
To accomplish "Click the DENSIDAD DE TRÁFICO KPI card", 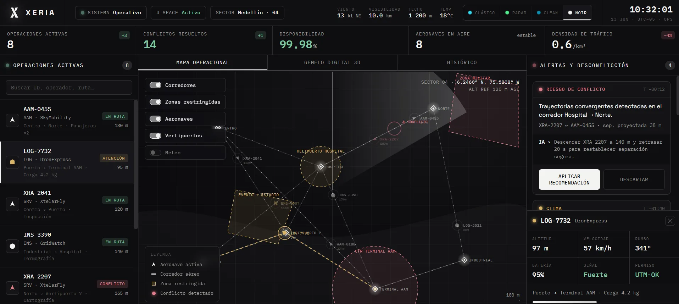I will (x=612, y=40).
